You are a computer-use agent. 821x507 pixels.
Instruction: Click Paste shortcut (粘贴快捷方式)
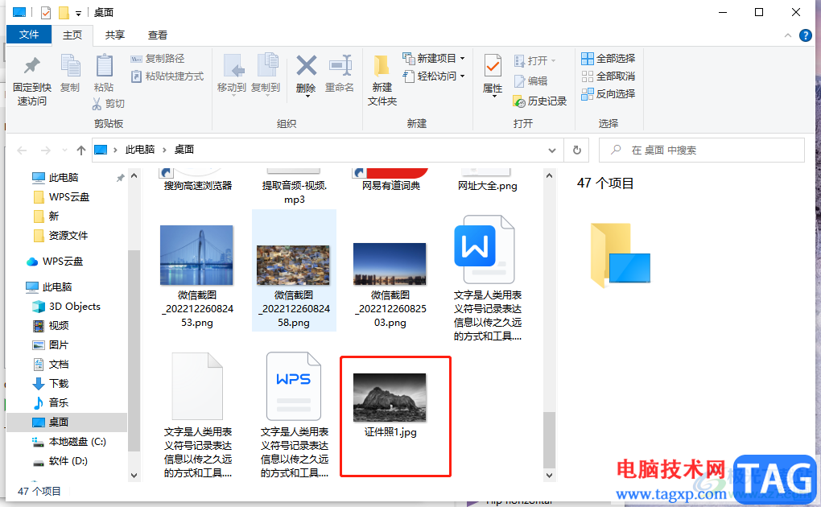tap(167, 76)
